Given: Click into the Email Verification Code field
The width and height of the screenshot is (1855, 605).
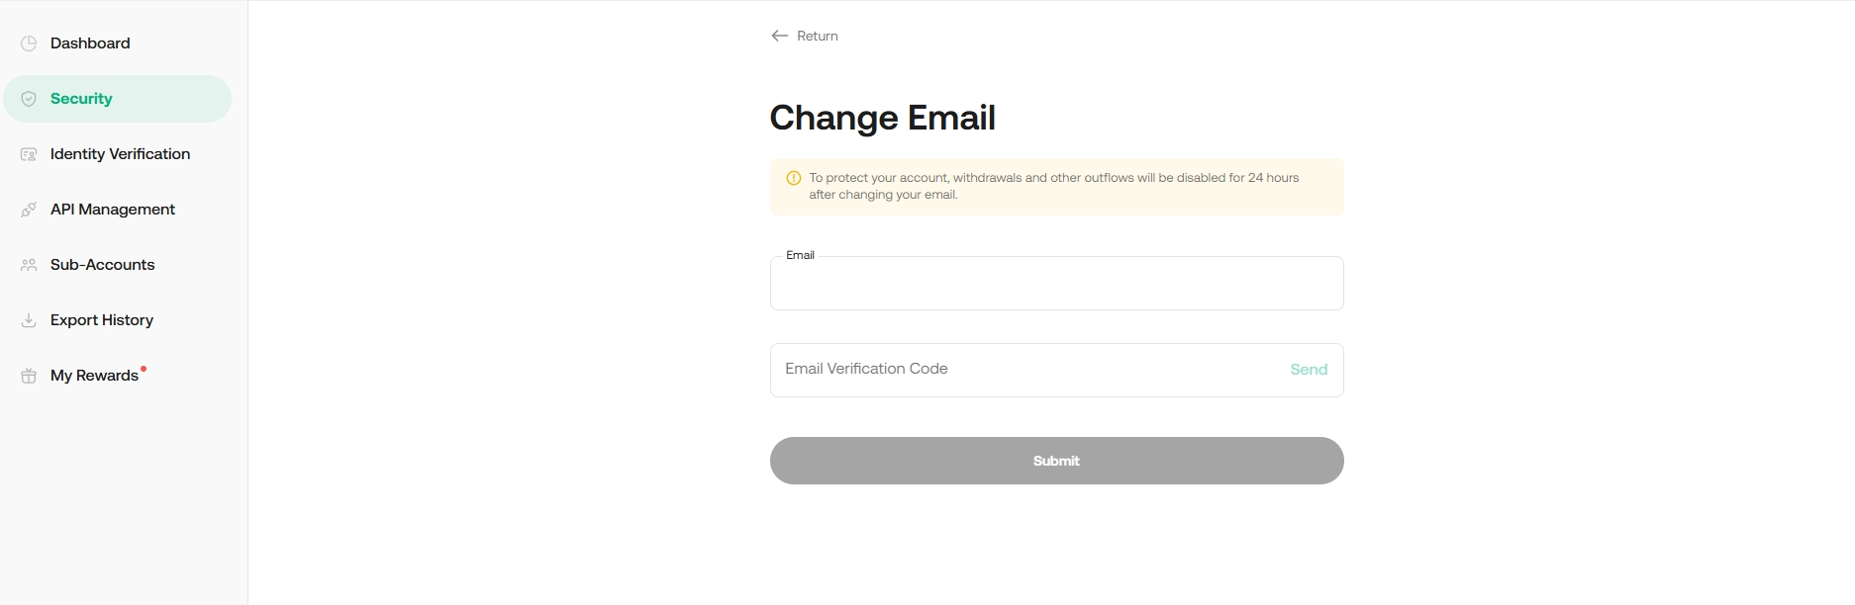Looking at the screenshot, I should 1020,370.
